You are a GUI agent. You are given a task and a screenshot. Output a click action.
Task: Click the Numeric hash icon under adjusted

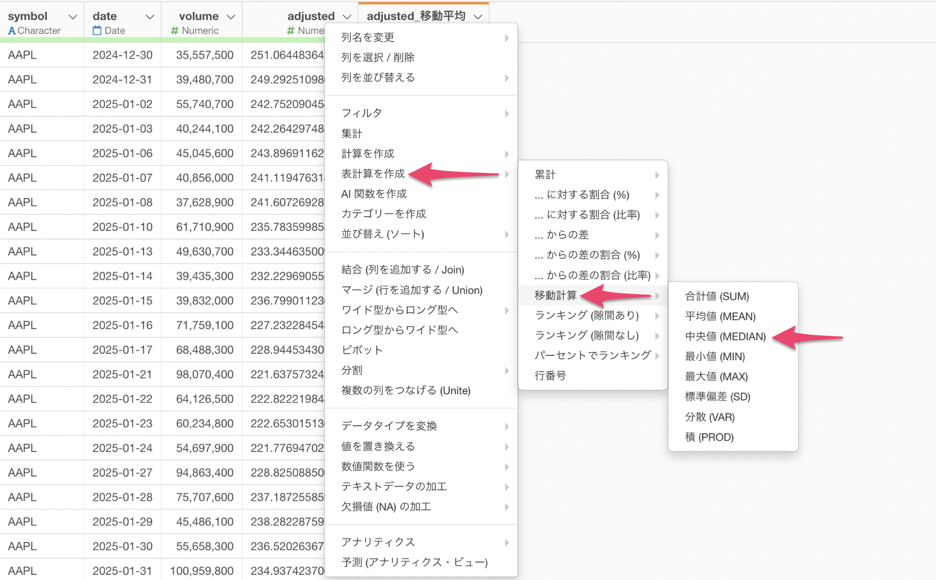pos(291,31)
